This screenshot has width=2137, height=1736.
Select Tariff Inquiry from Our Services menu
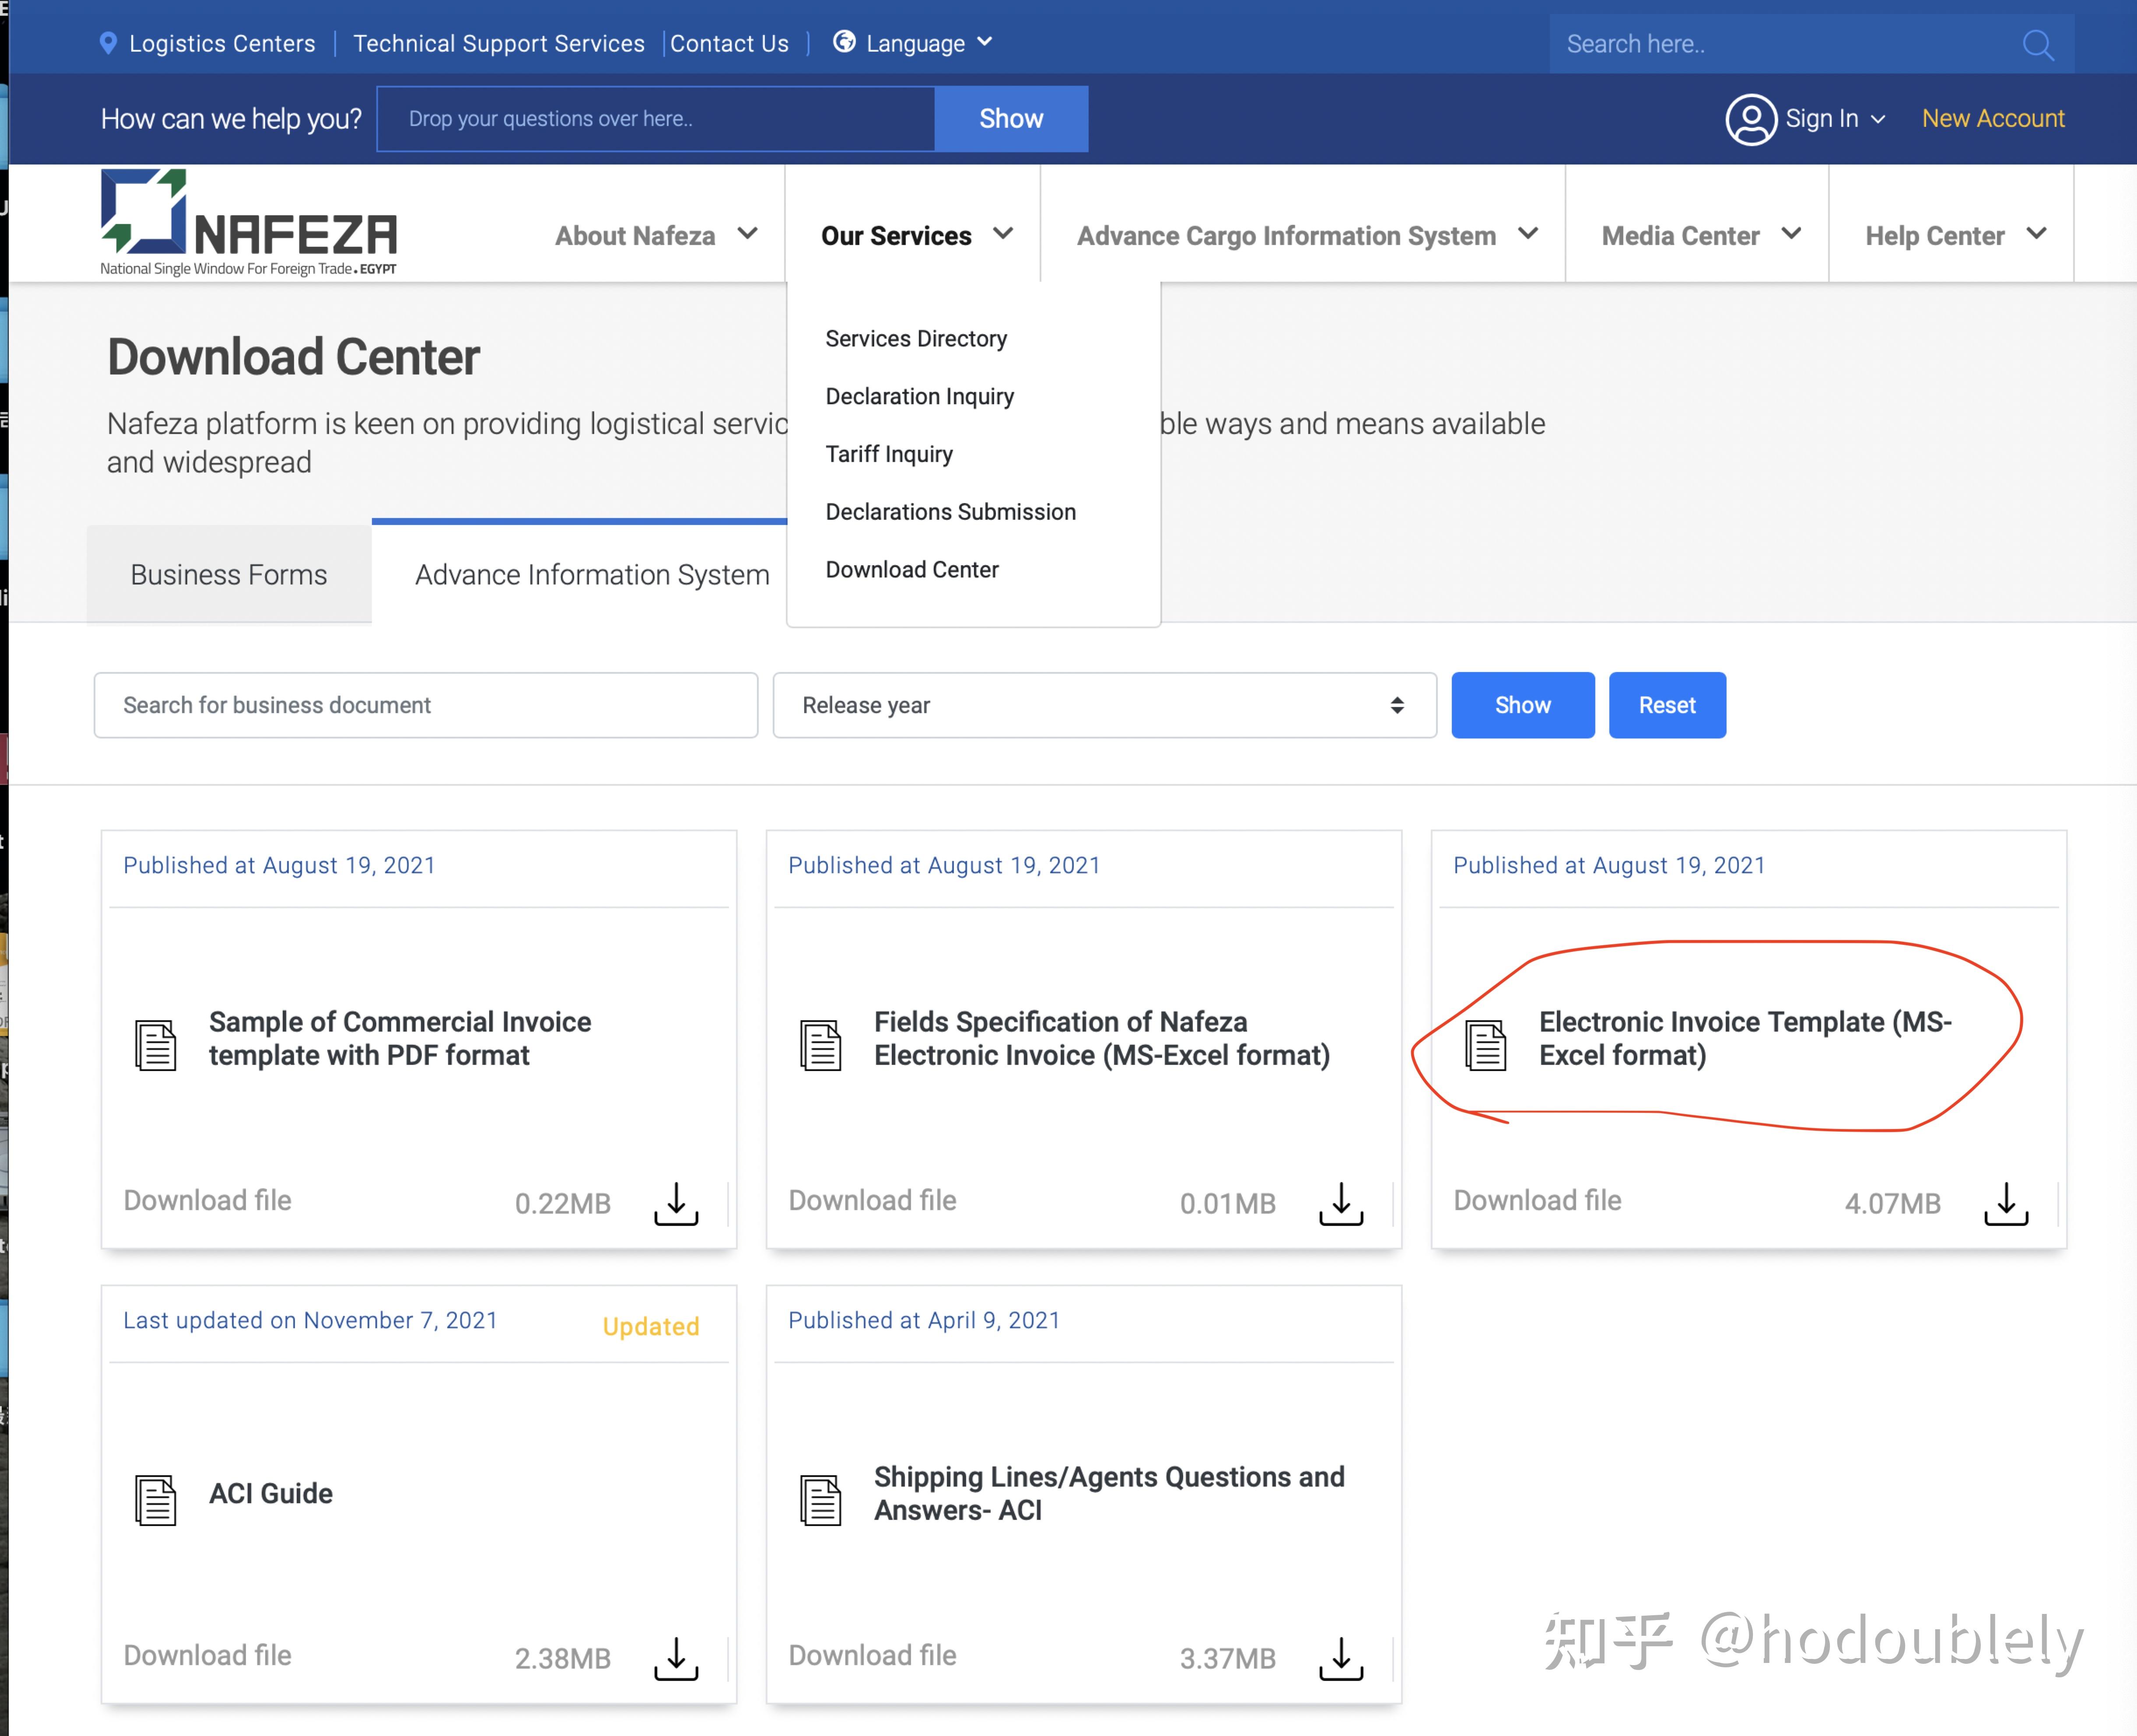889,454
